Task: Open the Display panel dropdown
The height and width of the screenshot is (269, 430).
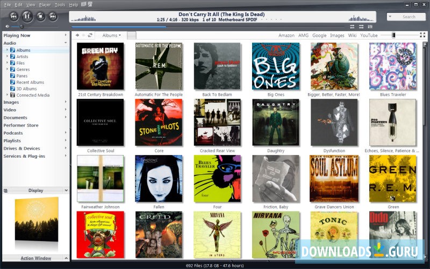Action: point(66,190)
